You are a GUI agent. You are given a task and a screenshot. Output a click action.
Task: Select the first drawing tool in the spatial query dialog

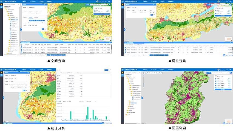[x=30, y=20]
